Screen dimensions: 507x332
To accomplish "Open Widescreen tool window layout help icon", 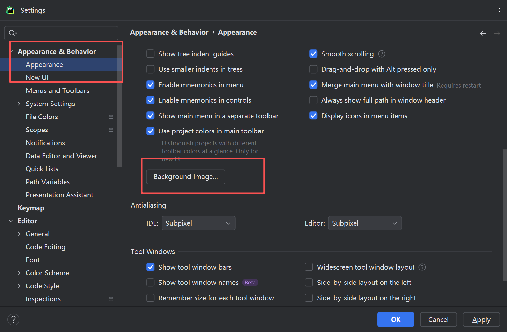I will (x=422, y=267).
